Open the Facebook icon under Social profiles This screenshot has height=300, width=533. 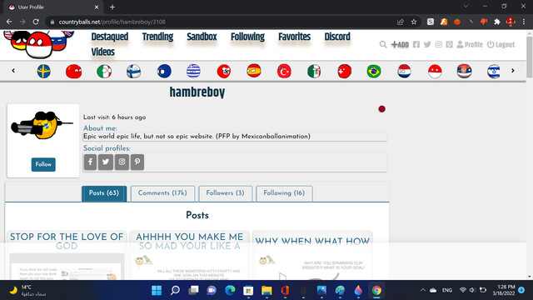point(91,162)
